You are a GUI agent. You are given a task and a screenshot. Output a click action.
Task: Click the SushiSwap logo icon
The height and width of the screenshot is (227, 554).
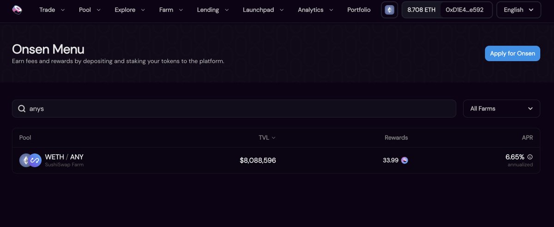17,10
